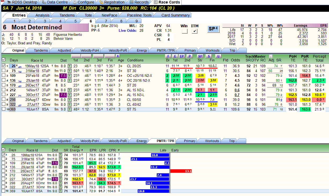Select horse number 7 tab
This screenshot has height=196, width=329.
[x=106, y=21]
